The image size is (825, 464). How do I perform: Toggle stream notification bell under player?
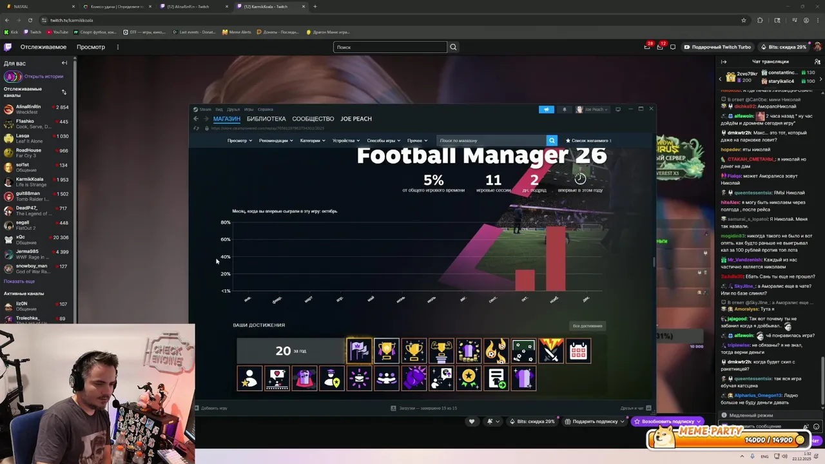tap(493, 421)
